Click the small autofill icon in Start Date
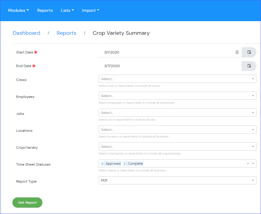Viewport: 261px width, 214px height. click(237, 52)
